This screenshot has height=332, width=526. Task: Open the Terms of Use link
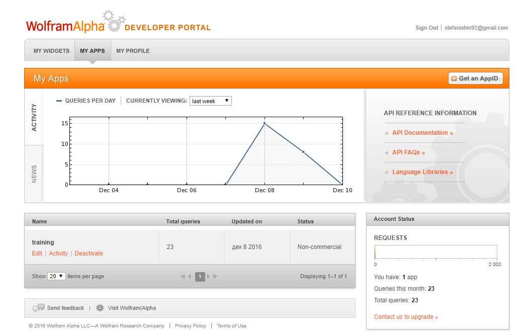231,325
